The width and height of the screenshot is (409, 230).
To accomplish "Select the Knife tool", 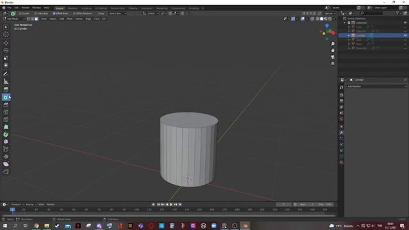I will (6, 119).
